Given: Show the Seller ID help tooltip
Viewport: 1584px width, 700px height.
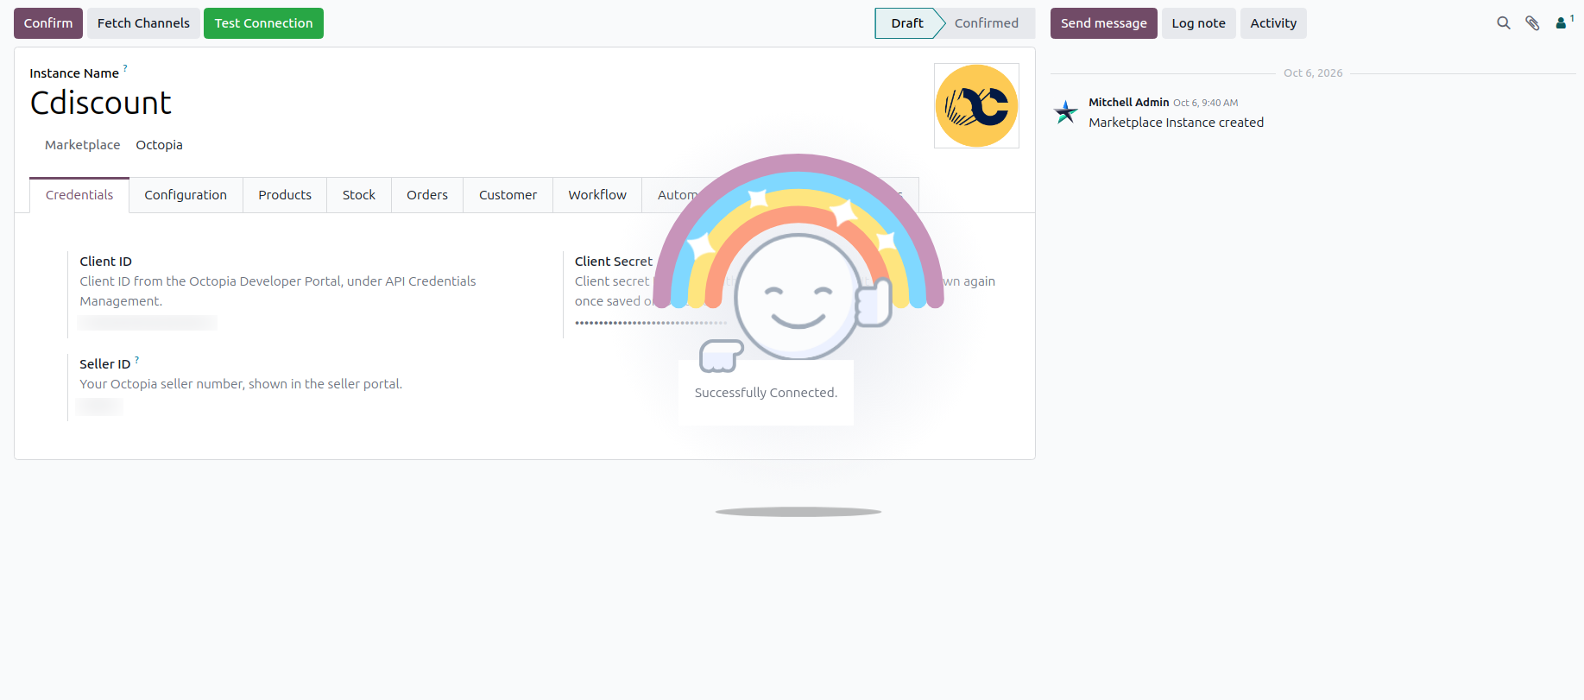Looking at the screenshot, I should 136,359.
